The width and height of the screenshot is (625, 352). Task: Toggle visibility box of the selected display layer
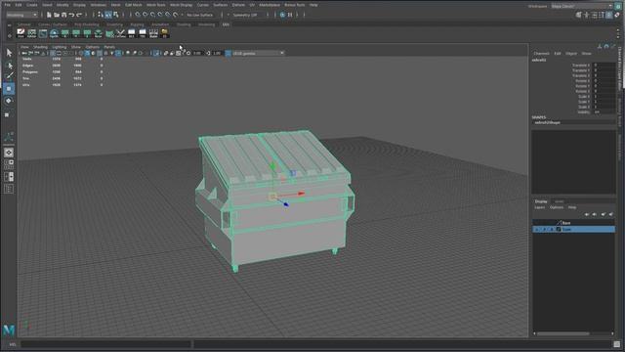(x=536, y=230)
